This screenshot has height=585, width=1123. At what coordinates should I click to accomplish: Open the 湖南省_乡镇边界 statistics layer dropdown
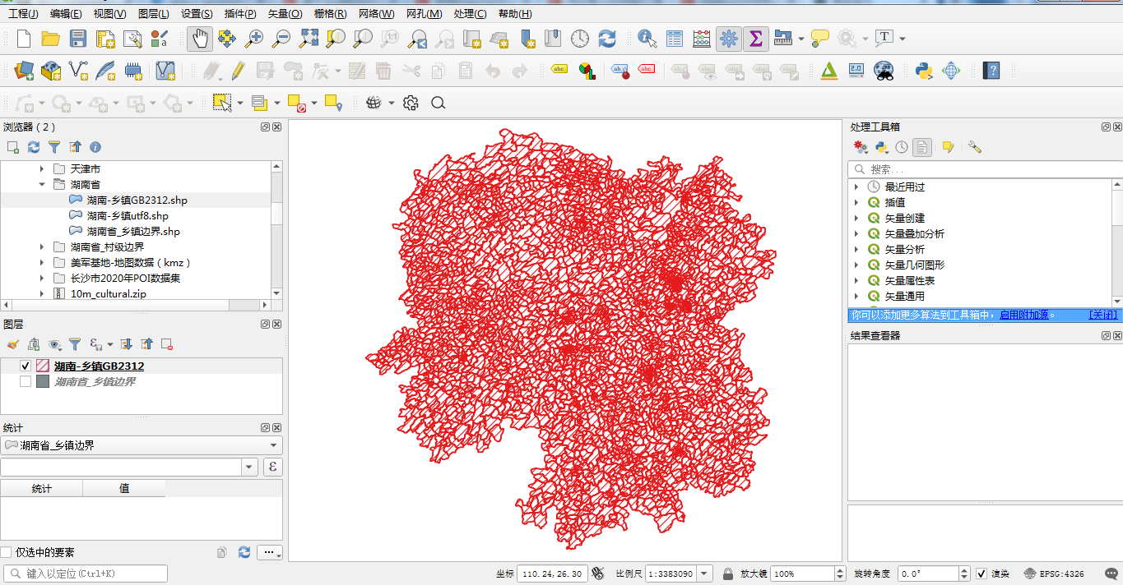click(142, 445)
